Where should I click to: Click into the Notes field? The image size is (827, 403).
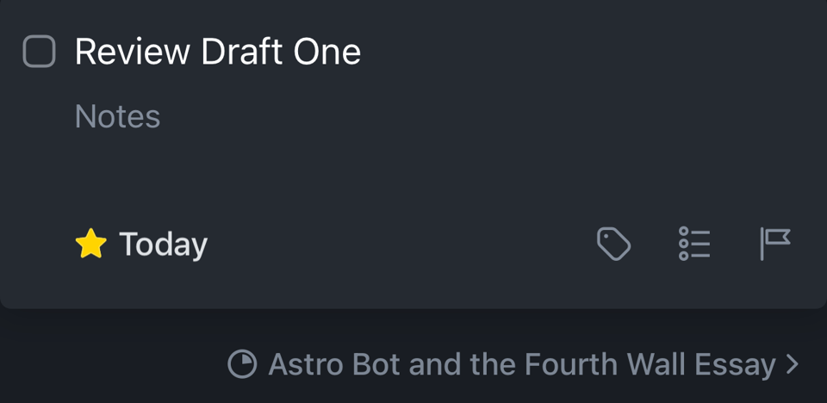[x=117, y=116]
